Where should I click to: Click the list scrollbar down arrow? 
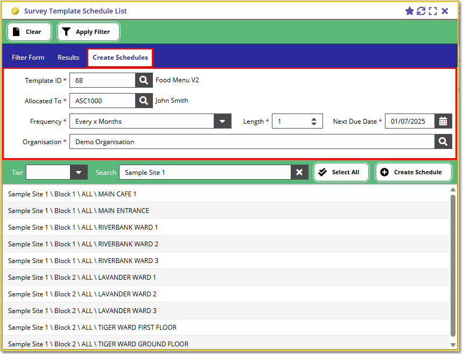tap(453, 345)
